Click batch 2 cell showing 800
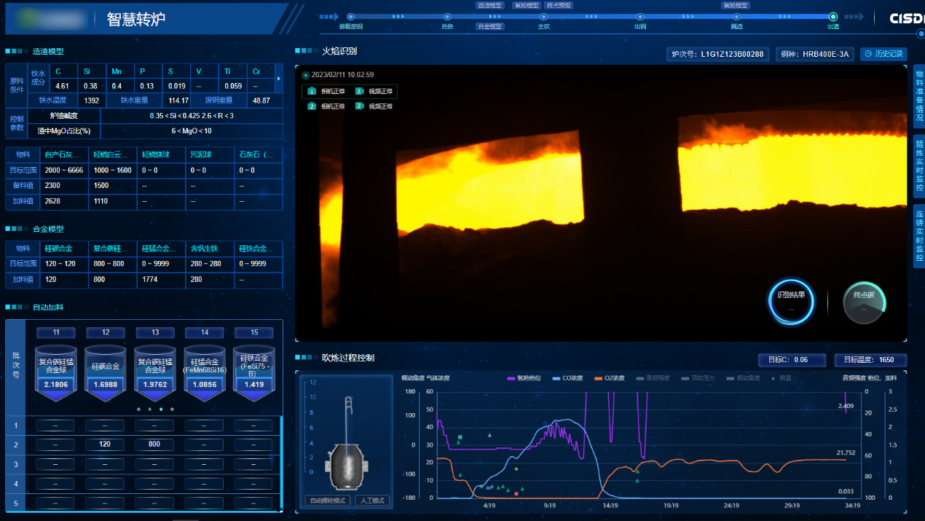This screenshot has width=925, height=521. pos(154,444)
